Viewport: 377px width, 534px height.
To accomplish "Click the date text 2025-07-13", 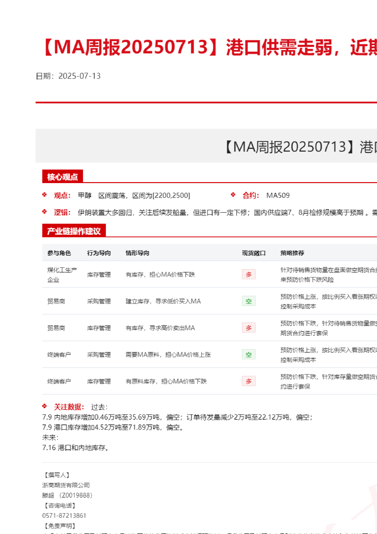I will click(79, 76).
